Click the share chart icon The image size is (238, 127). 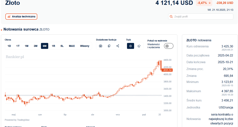coord(118,46)
